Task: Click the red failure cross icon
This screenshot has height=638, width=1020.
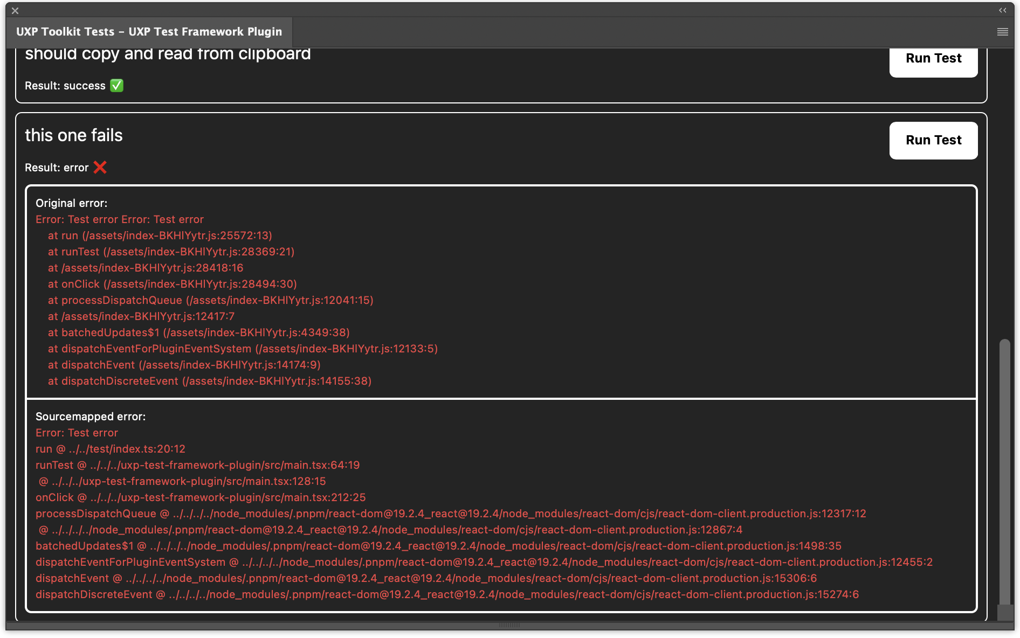Action: click(100, 168)
